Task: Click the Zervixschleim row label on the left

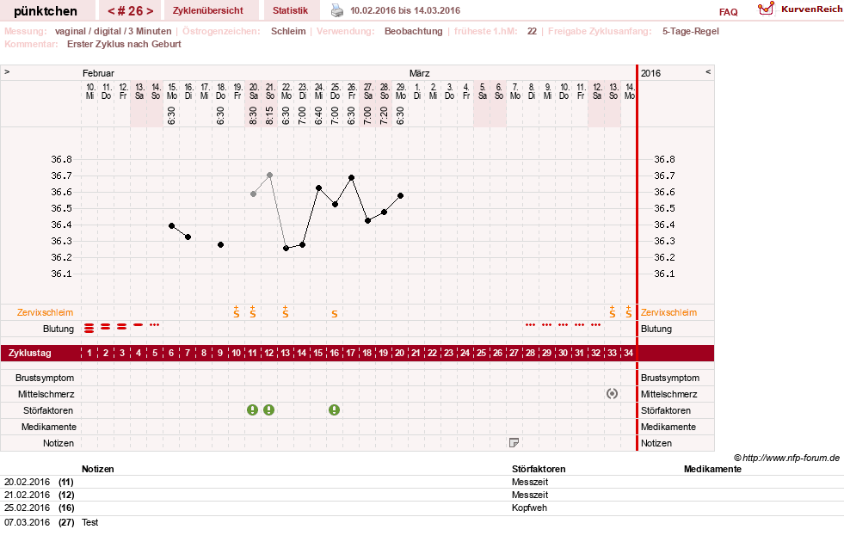Action: point(46,312)
